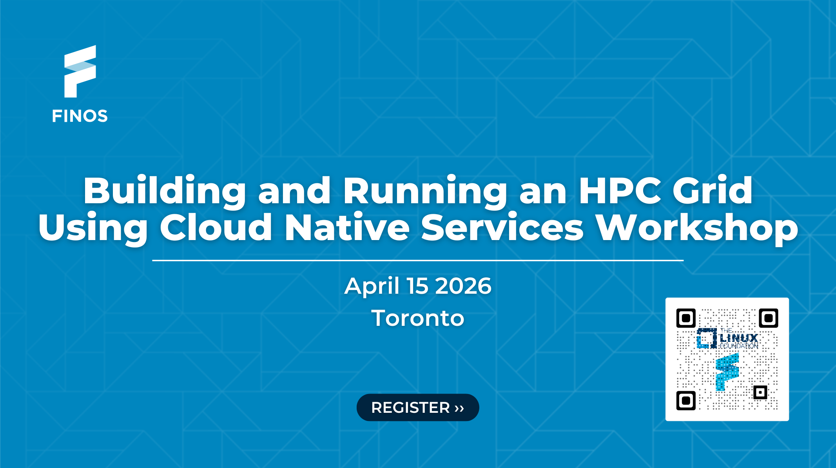
Task: Click the REGISTER button
Action: coord(417,407)
